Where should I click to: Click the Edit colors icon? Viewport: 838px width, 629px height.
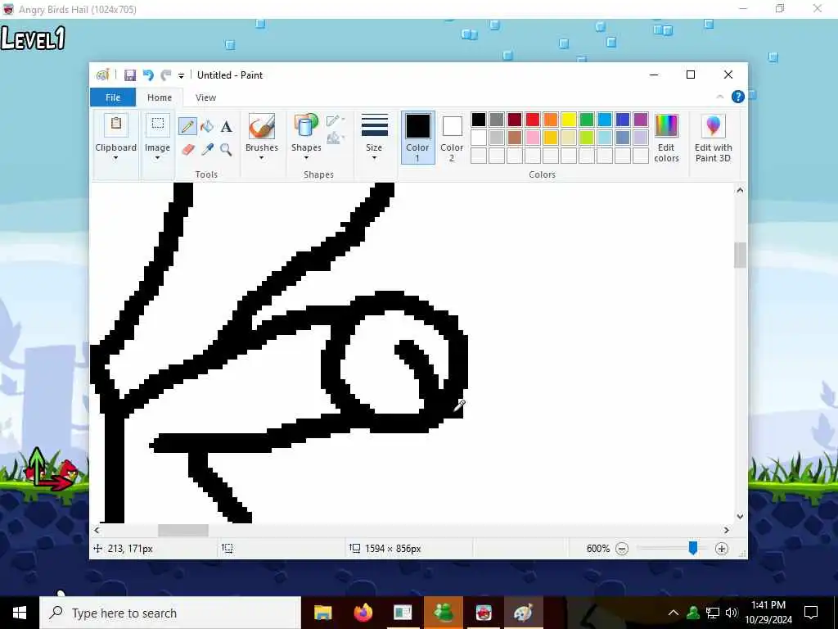coord(666,126)
